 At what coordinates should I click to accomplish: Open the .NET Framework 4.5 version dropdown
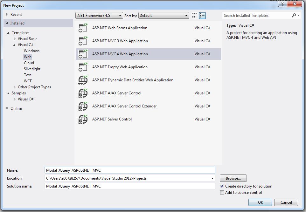[x=99, y=16]
